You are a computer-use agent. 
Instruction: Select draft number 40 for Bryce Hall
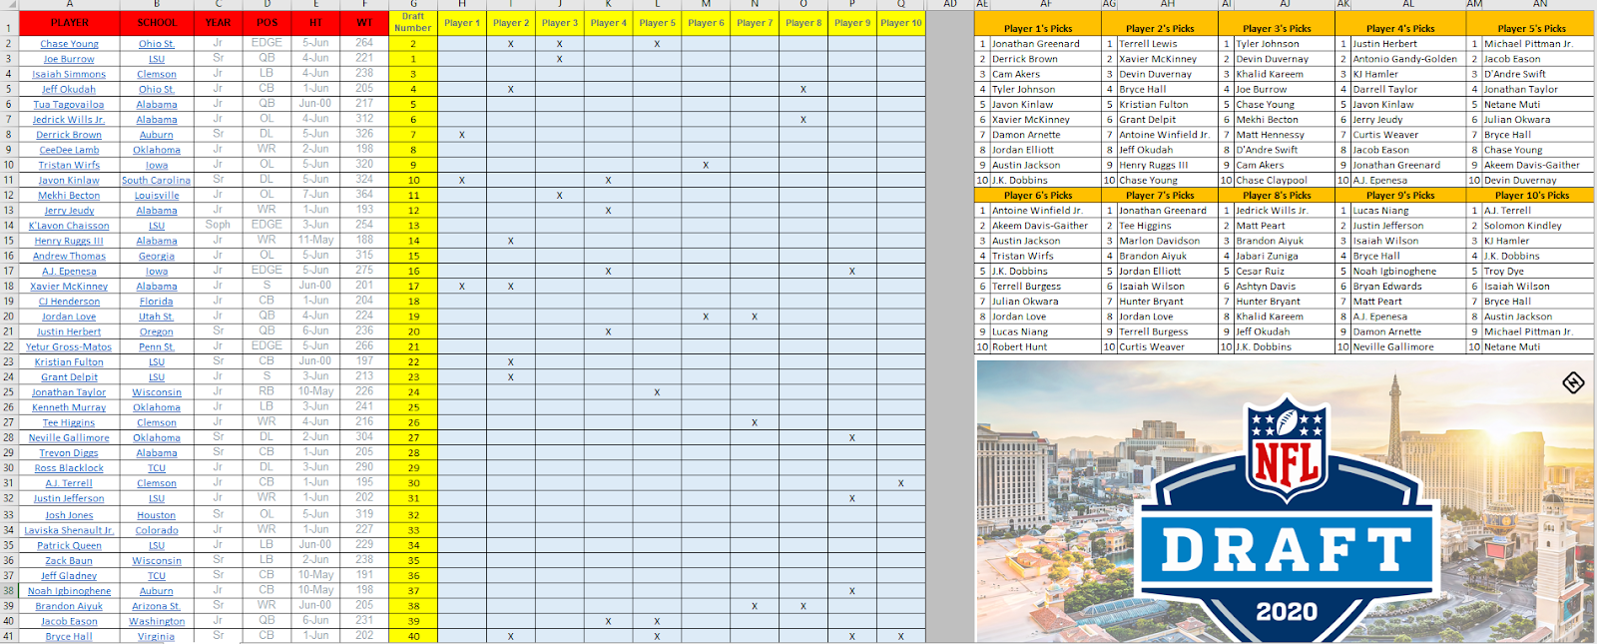pyautogui.click(x=412, y=636)
